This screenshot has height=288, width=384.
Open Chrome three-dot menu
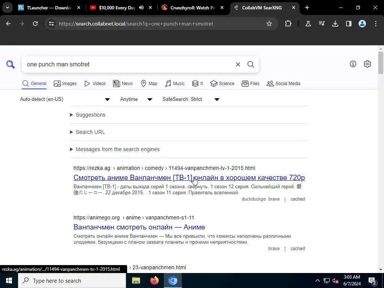(x=376, y=24)
